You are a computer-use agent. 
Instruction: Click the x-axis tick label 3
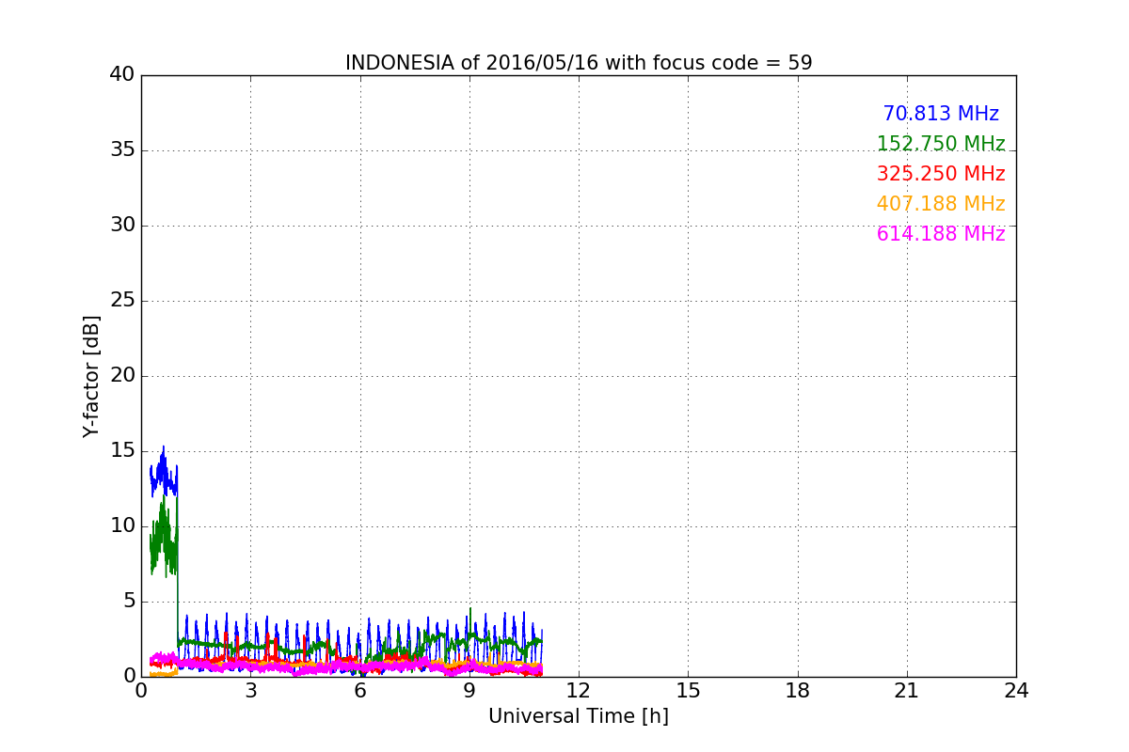click(250, 691)
